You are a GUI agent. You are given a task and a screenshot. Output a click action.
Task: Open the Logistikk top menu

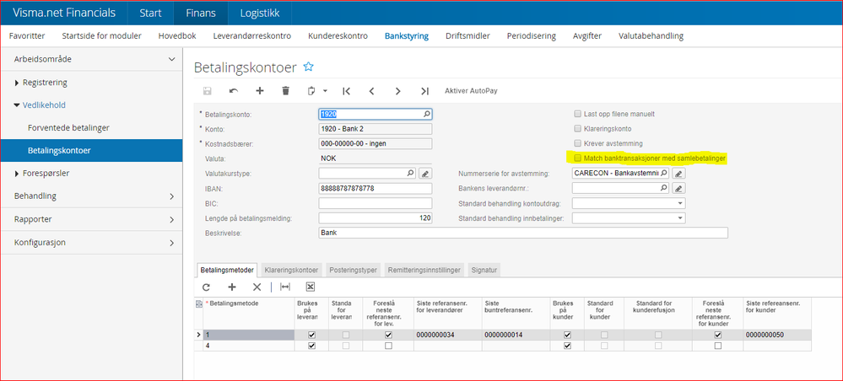click(x=260, y=13)
